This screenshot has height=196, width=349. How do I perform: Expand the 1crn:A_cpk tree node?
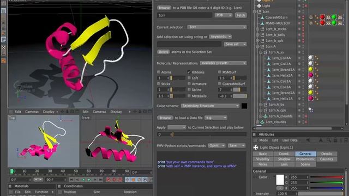pyautogui.click(x=261, y=110)
